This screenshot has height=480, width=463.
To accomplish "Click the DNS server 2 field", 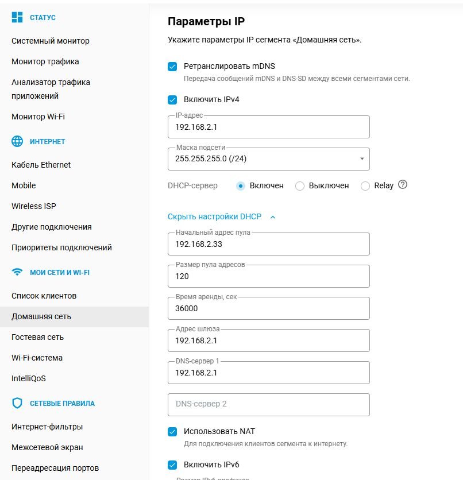I will pyautogui.click(x=268, y=404).
